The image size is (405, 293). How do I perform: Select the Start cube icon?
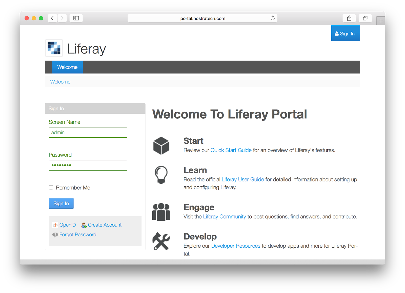click(x=161, y=145)
